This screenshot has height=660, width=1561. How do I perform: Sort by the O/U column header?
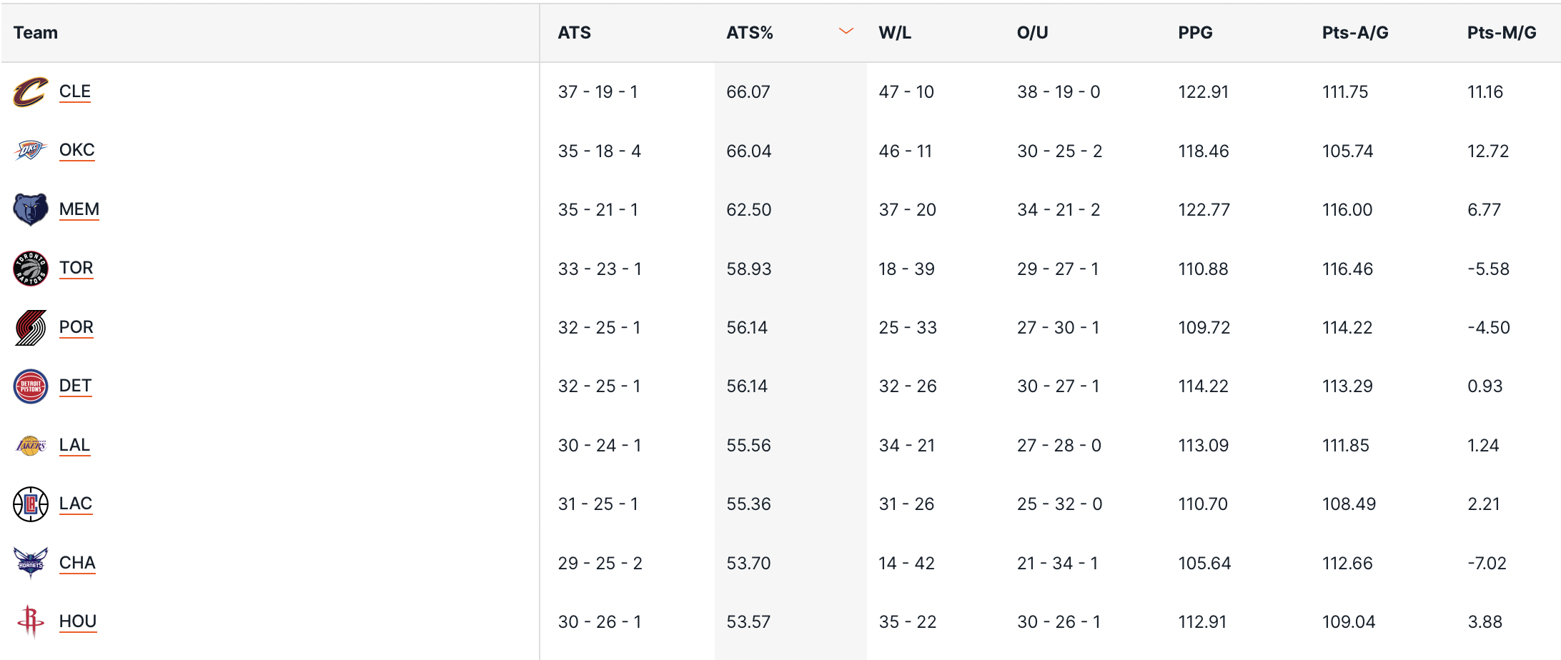[x=1032, y=33]
